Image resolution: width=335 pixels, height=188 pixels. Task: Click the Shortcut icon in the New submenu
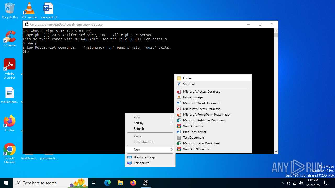coord(179,84)
